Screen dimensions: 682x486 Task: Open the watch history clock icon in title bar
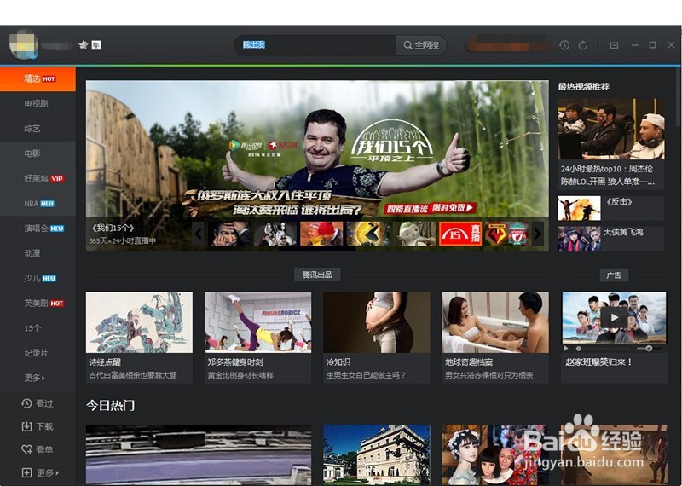pos(564,45)
